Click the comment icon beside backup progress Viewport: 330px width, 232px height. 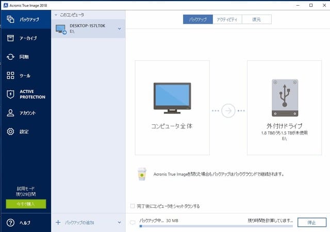[133, 223]
